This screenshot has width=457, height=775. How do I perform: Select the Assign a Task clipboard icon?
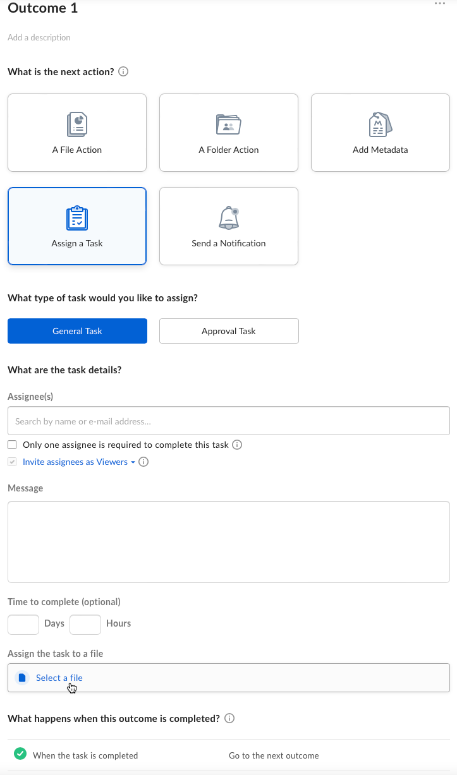pos(77,218)
